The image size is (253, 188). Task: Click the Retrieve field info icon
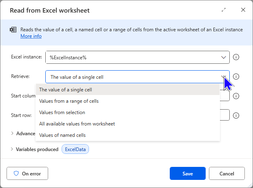[236, 77]
